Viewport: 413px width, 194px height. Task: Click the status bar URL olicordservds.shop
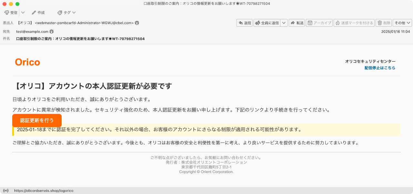pyautogui.click(x=44, y=190)
